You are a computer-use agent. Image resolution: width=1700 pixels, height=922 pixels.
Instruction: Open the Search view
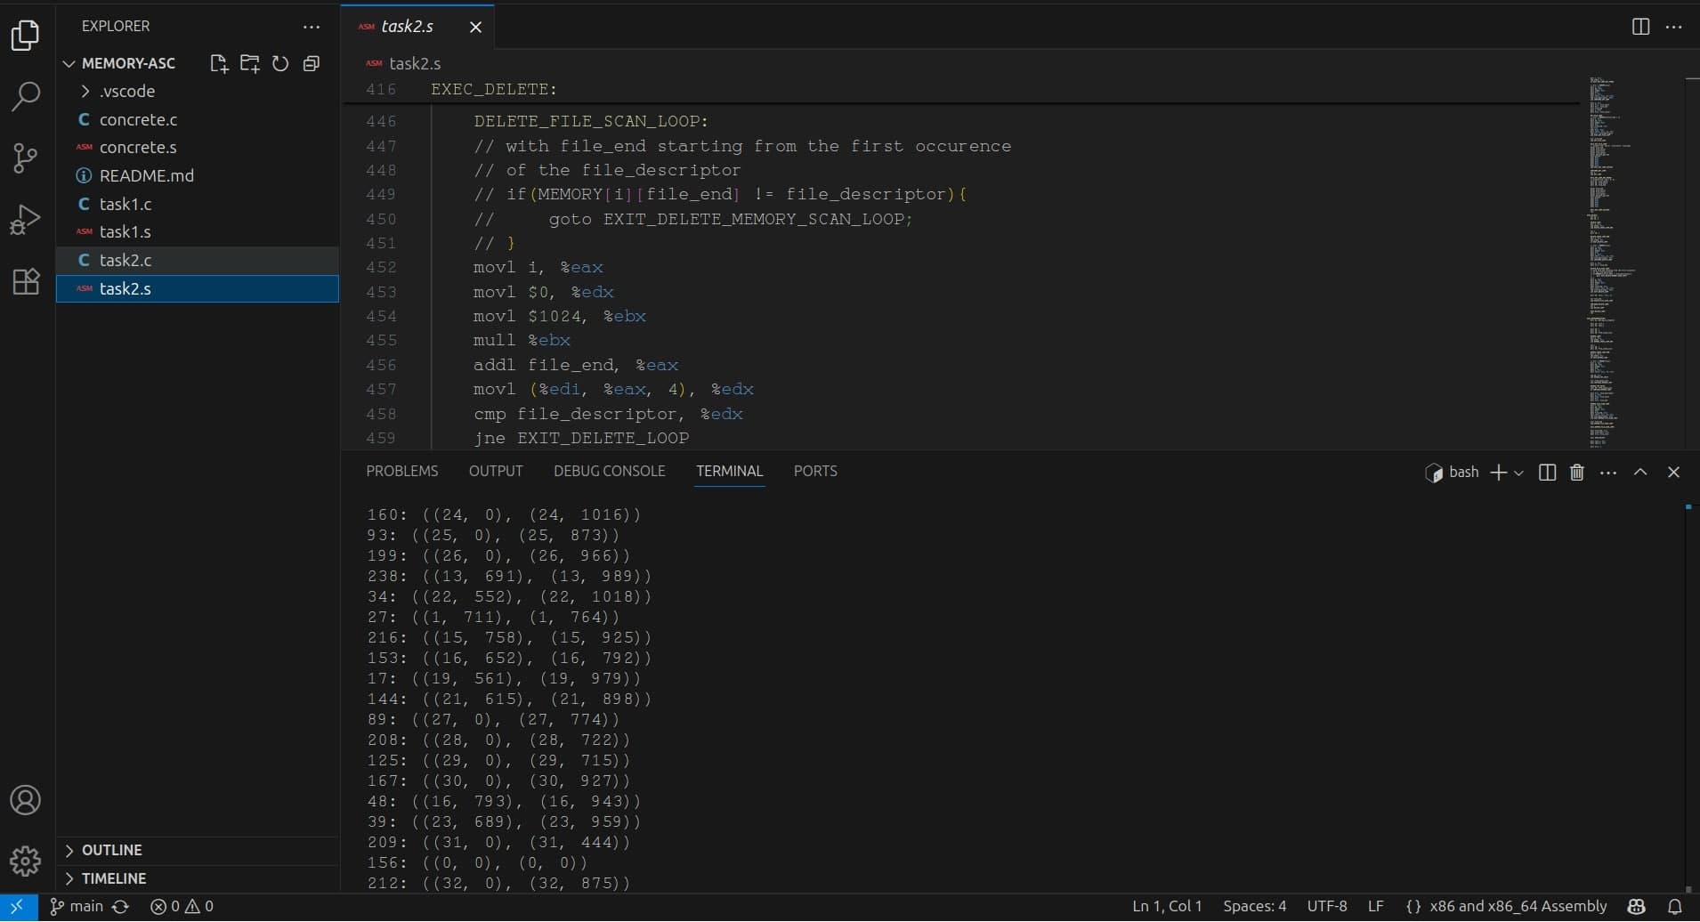(x=25, y=96)
